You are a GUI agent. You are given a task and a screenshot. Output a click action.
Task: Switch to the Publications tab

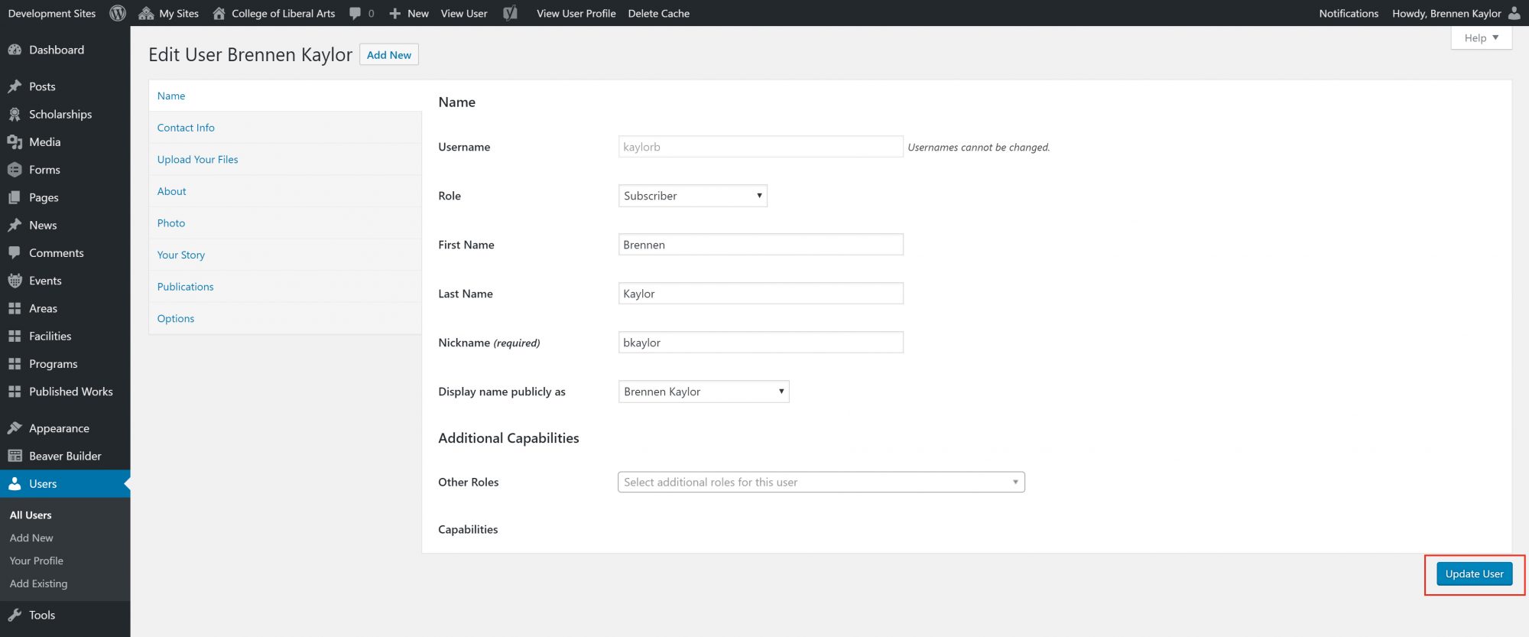(x=285, y=287)
